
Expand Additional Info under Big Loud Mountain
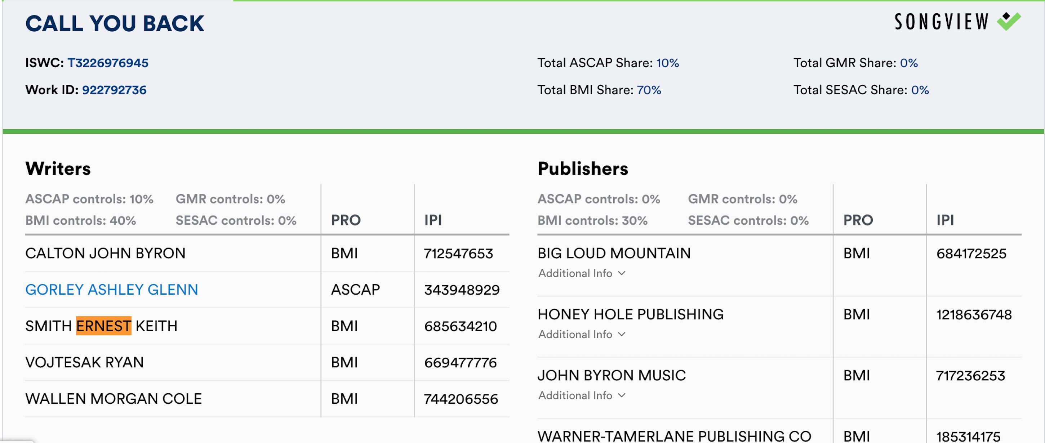pos(582,273)
